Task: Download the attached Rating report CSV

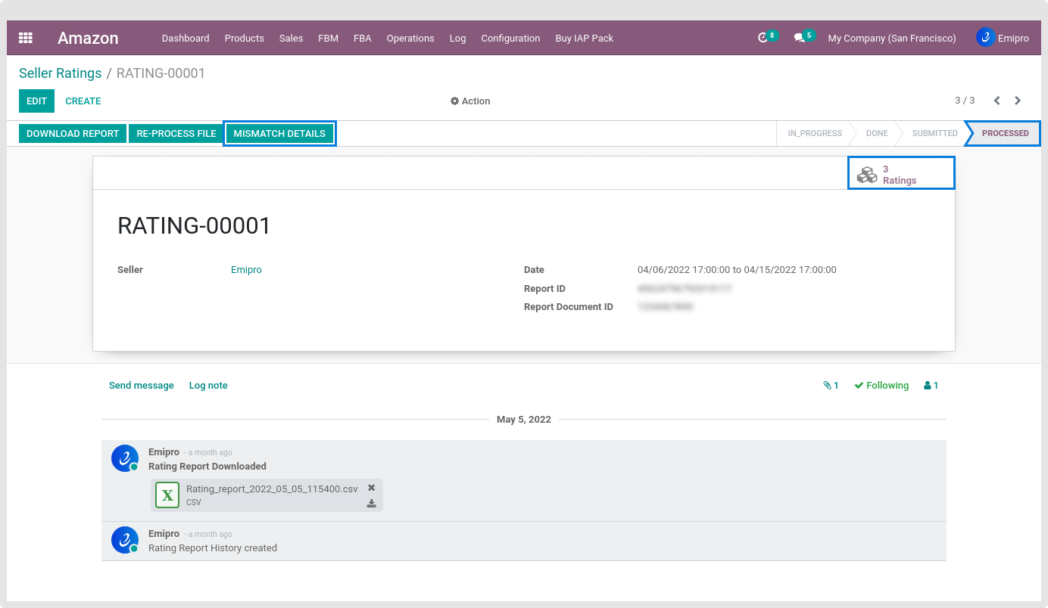Action: tap(371, 504)
